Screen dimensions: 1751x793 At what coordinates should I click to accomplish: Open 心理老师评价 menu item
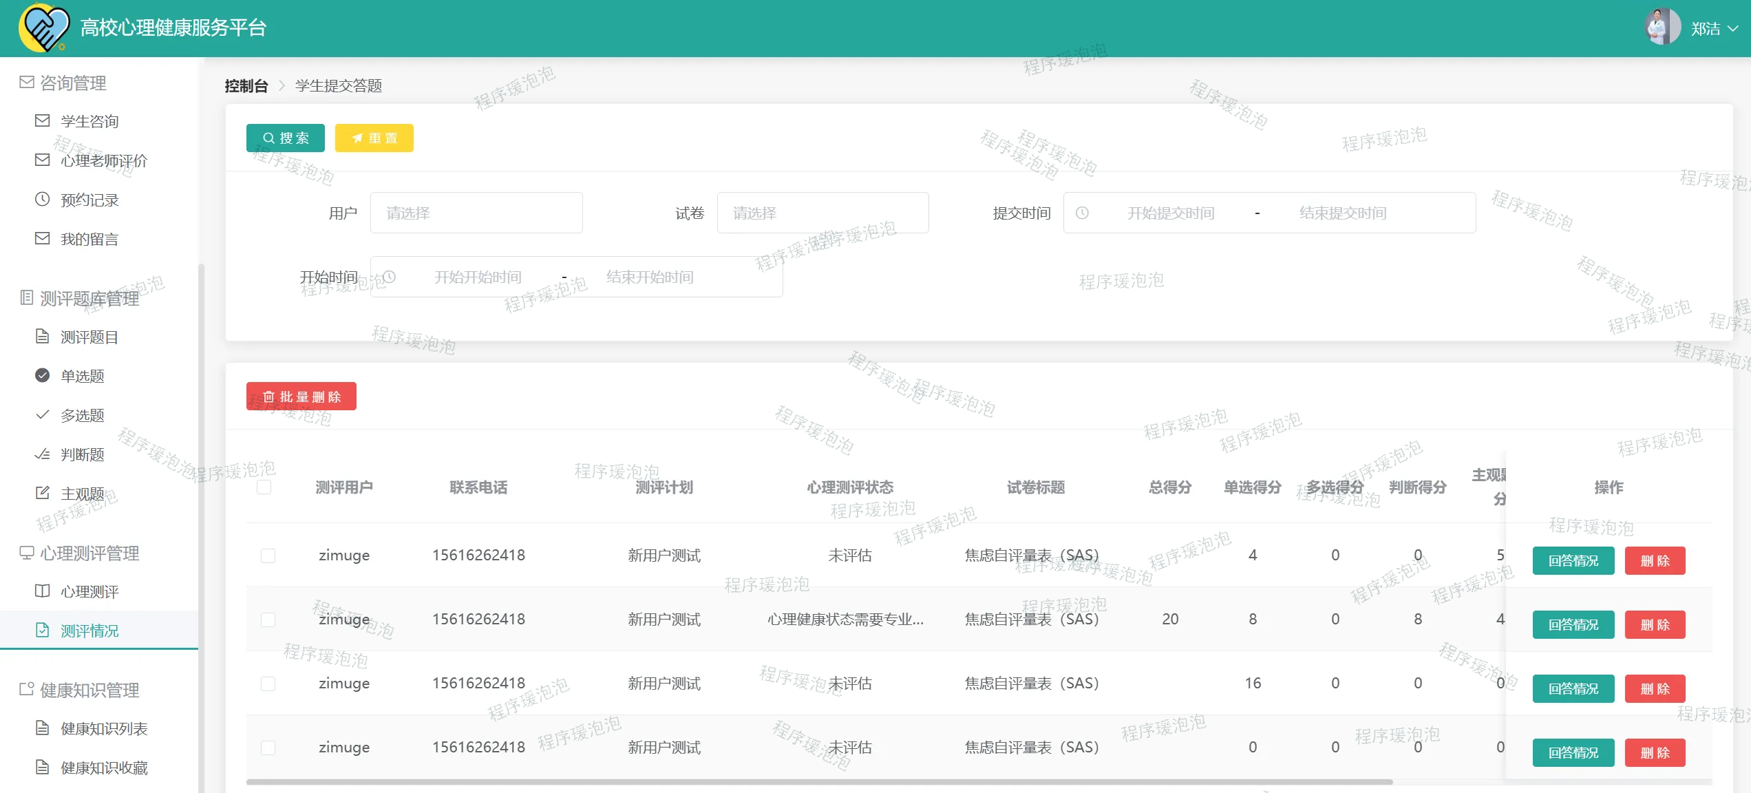tap(103, 160)
